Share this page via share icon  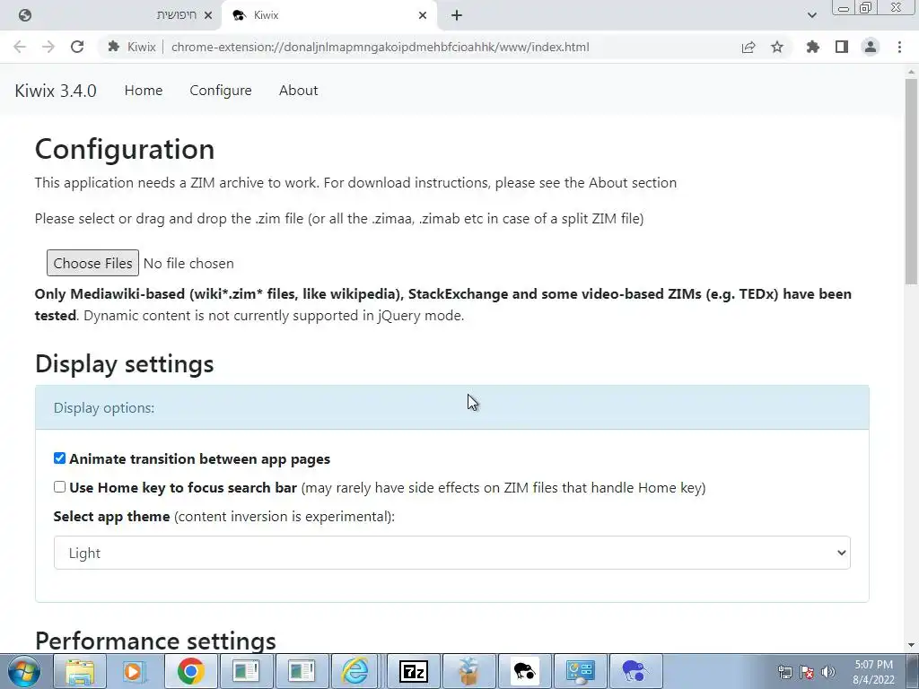pos(748,47)
